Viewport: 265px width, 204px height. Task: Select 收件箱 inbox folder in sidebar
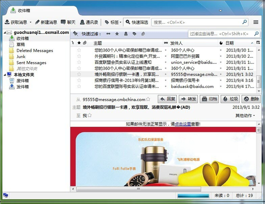click(22, 38)
